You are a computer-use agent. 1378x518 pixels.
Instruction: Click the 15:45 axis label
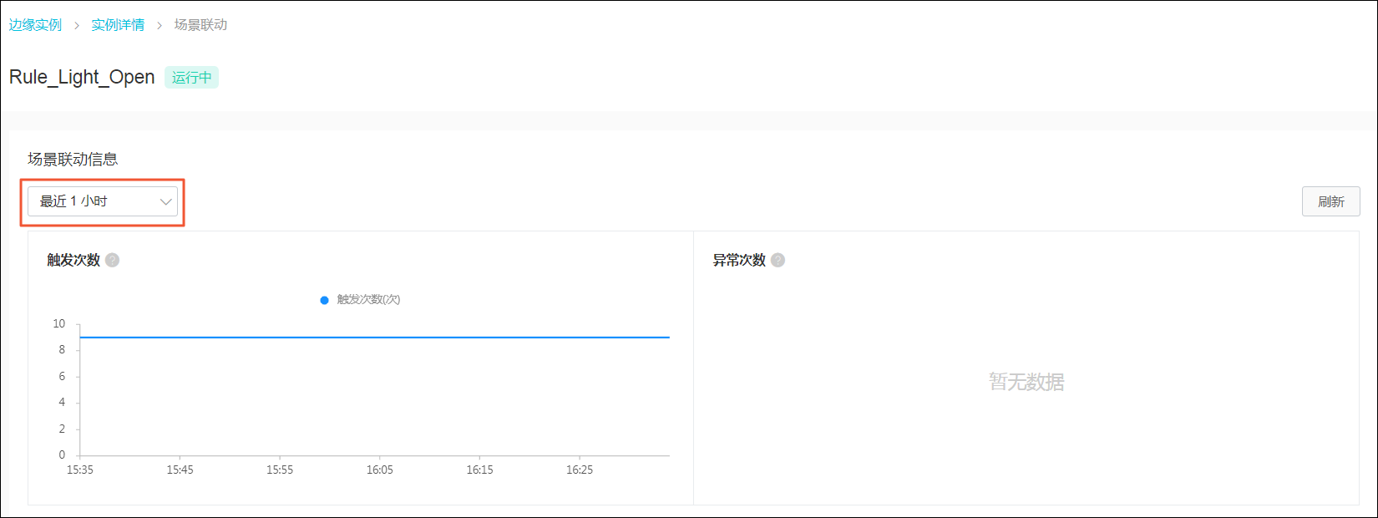coord(180,470)
